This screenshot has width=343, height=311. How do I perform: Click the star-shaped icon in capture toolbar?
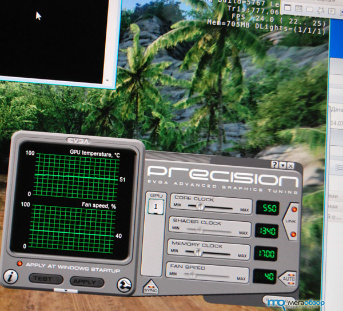click(321, 10)
